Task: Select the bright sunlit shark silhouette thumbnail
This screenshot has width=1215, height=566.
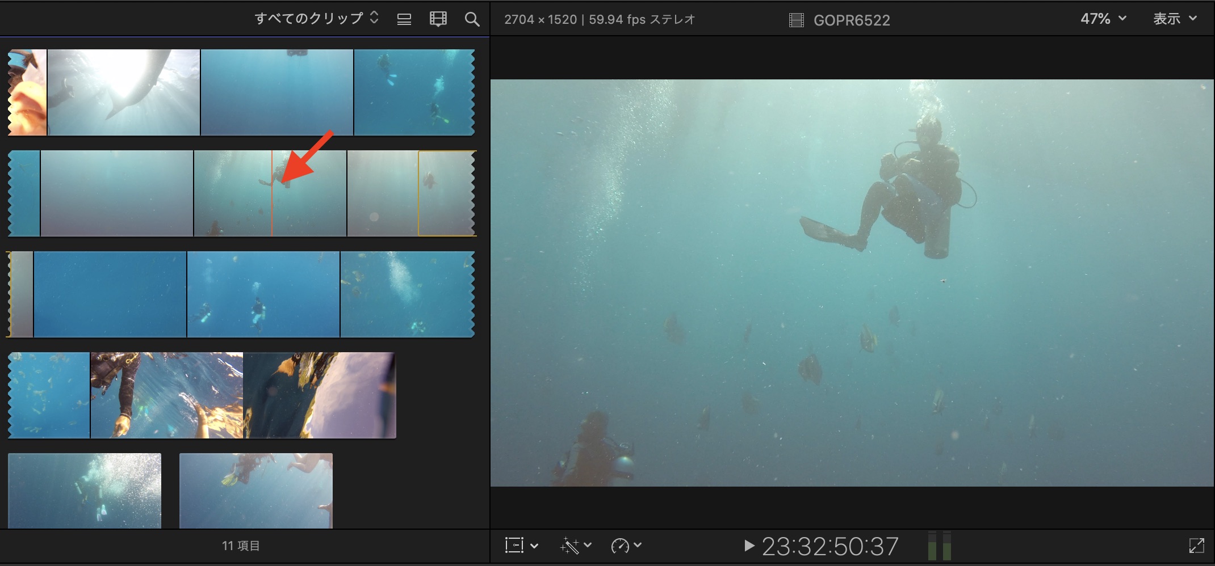Action: click(124, 92)
